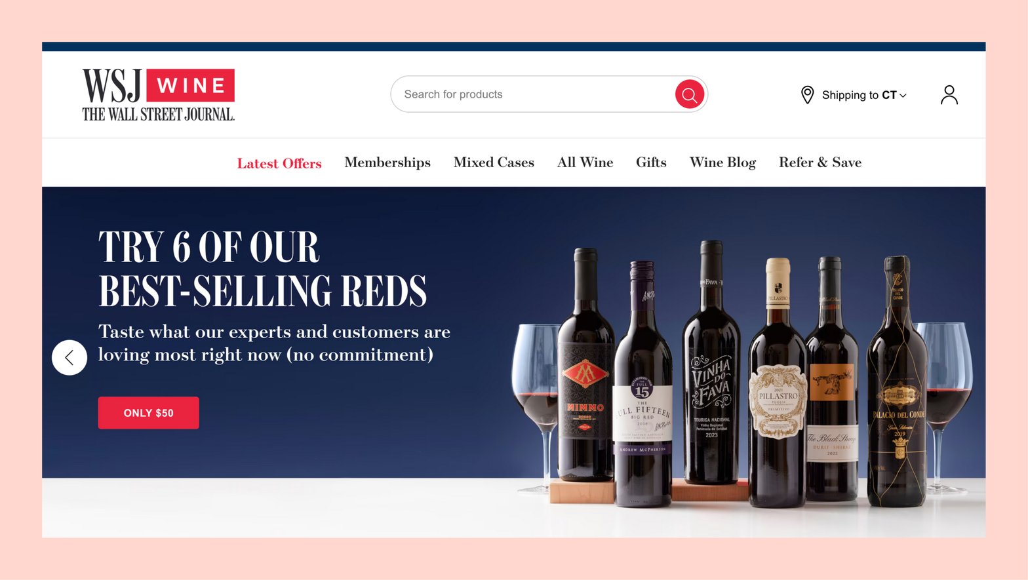The width and height of the screenshot is (1028, 580).
Task: Go to All Wine section
Action: (585, 163)
